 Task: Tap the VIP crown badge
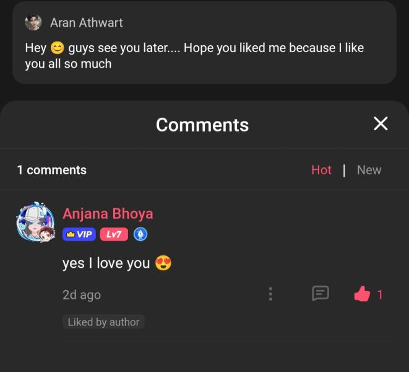(x=79, y=234)
